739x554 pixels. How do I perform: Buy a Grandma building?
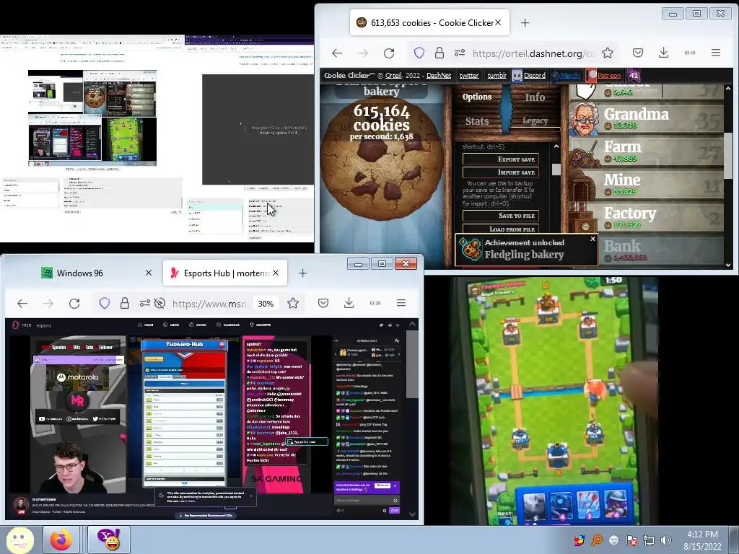(646, 118)
